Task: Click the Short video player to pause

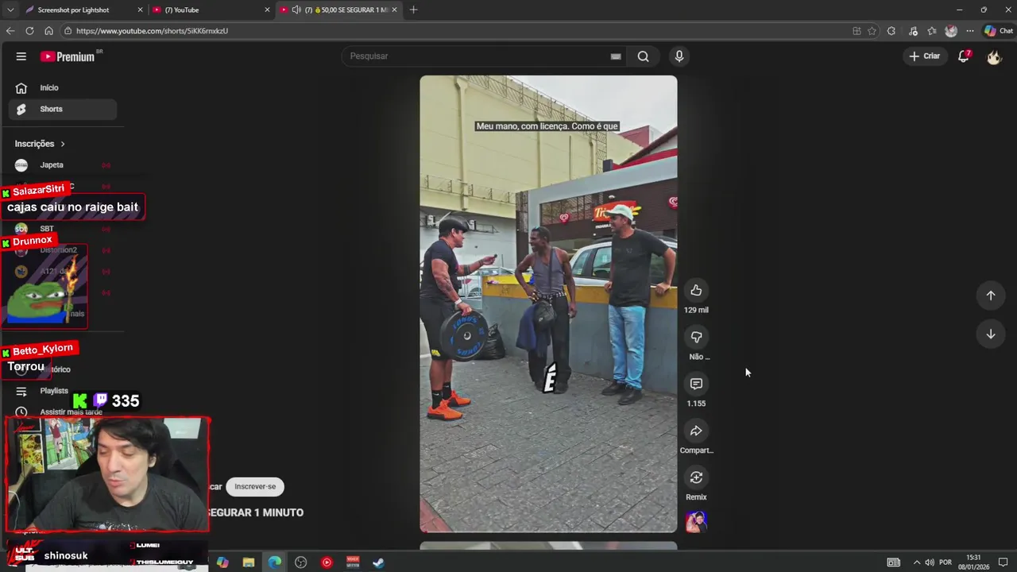Action: click(548, 303)
